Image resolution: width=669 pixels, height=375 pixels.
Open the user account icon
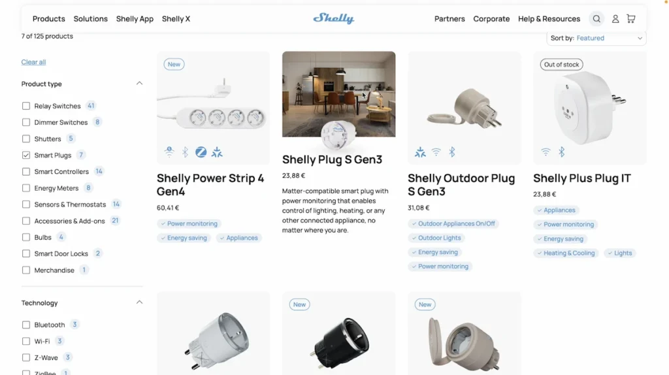(x=615, y=19)
